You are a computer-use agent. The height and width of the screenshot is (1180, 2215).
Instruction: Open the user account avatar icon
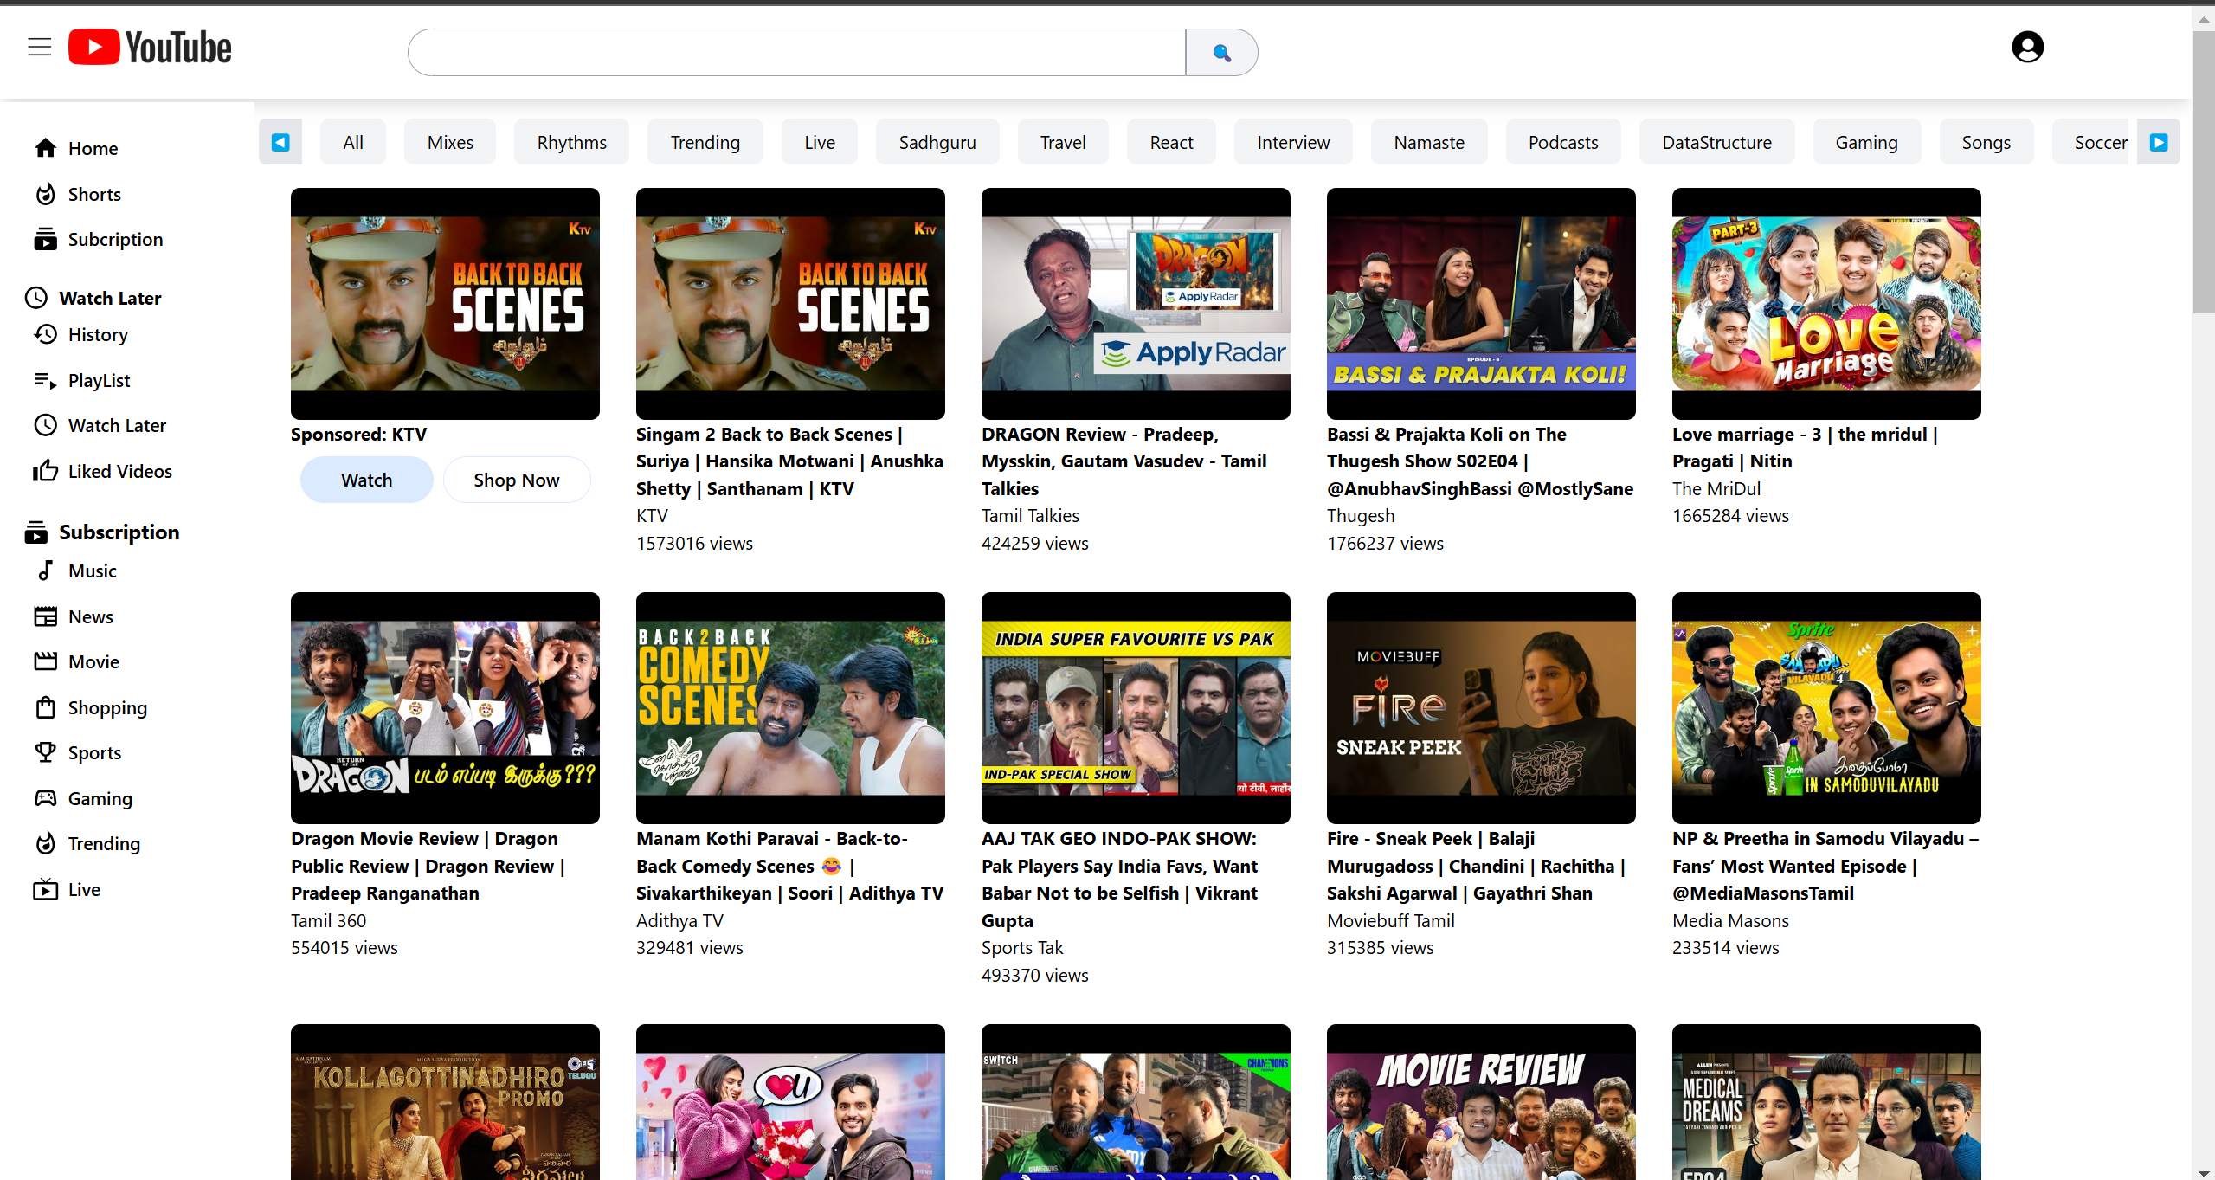(x=2027, y=47)
